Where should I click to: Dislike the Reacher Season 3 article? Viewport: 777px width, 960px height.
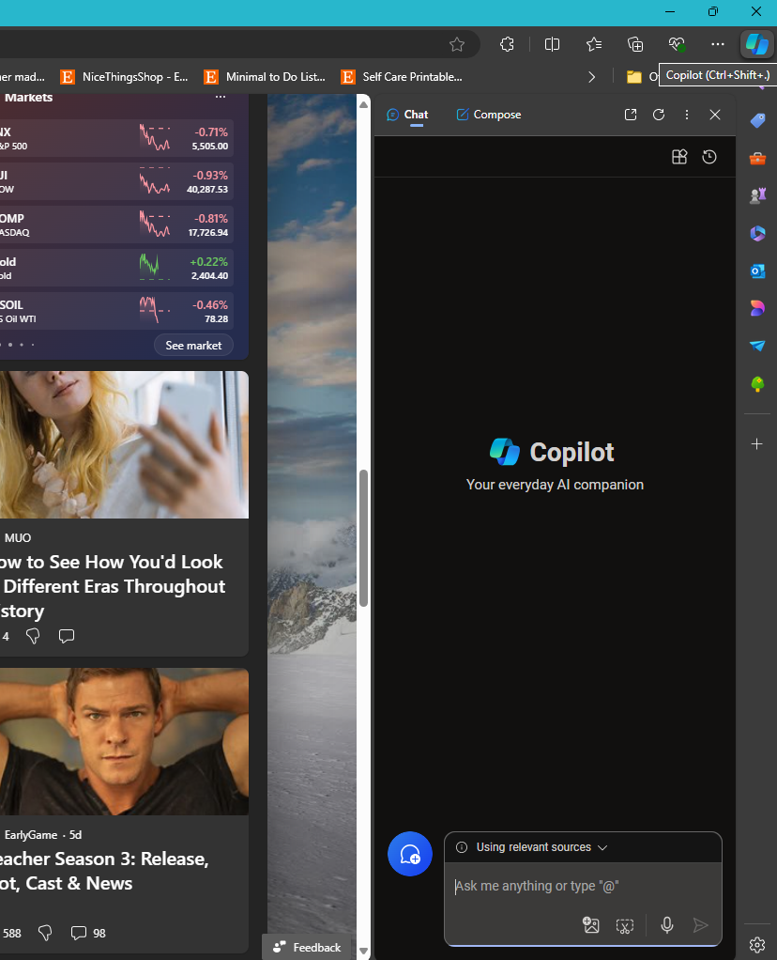45,933
